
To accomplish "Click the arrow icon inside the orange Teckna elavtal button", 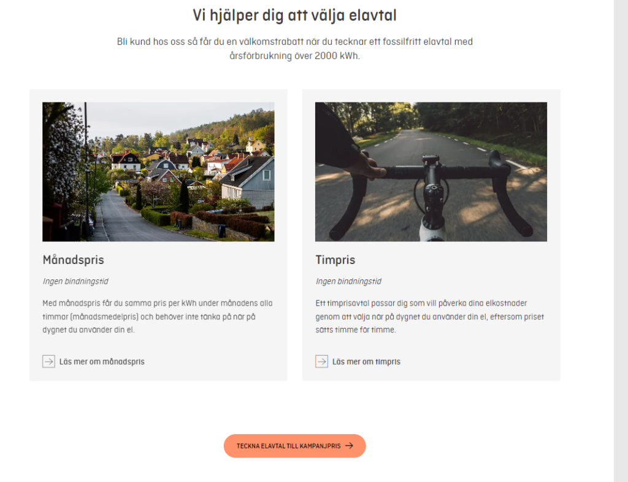I will pos(349,446).
